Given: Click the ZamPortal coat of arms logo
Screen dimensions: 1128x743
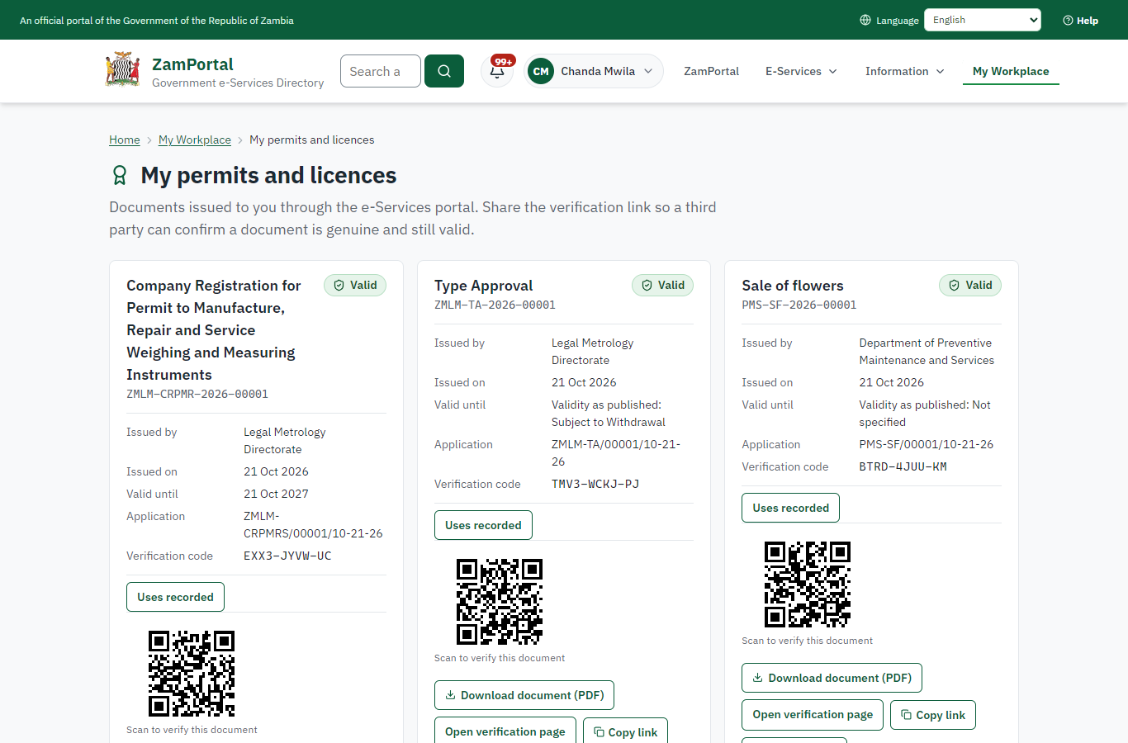Looking at the screenshot, I should 122,70.
